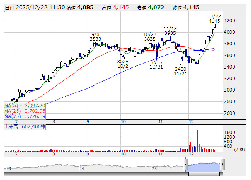
Task: Click the 3515 10/31 low label
Action: (156, 64)
